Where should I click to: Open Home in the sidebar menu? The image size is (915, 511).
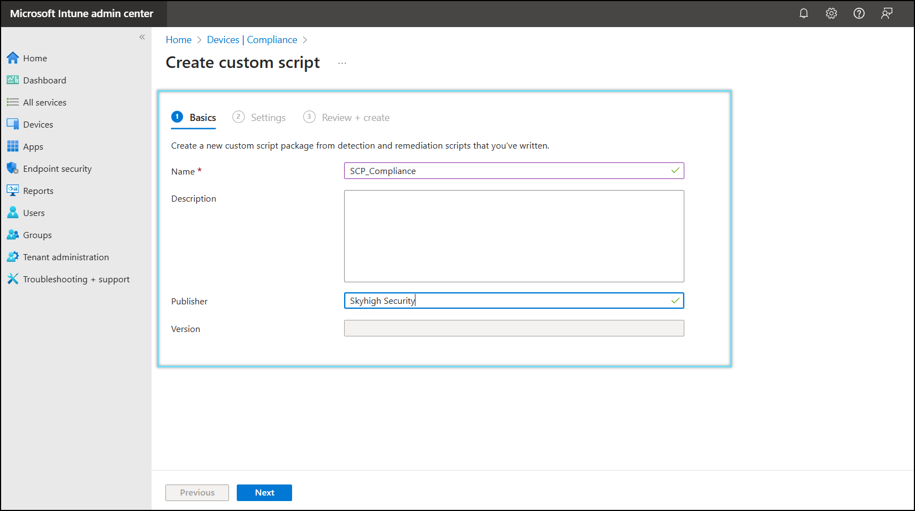pyautogui.click(x=35, y=58)
